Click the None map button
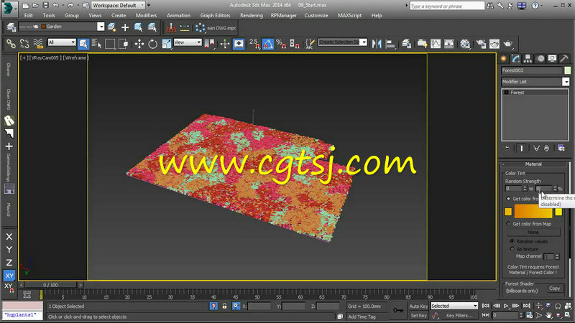Image resolution: width=575 pixels, height=323 pixels. point(533,232)
